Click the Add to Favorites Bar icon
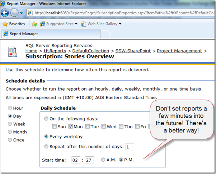 34,24
